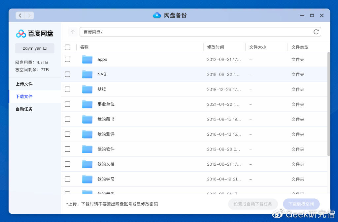
Task: Click the 百度网盘/ path input field
Action: (x=200, y=32)
